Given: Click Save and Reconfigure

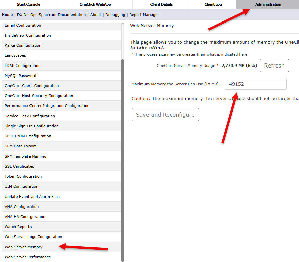Looking at the screenshot, I should click(165, 115).
